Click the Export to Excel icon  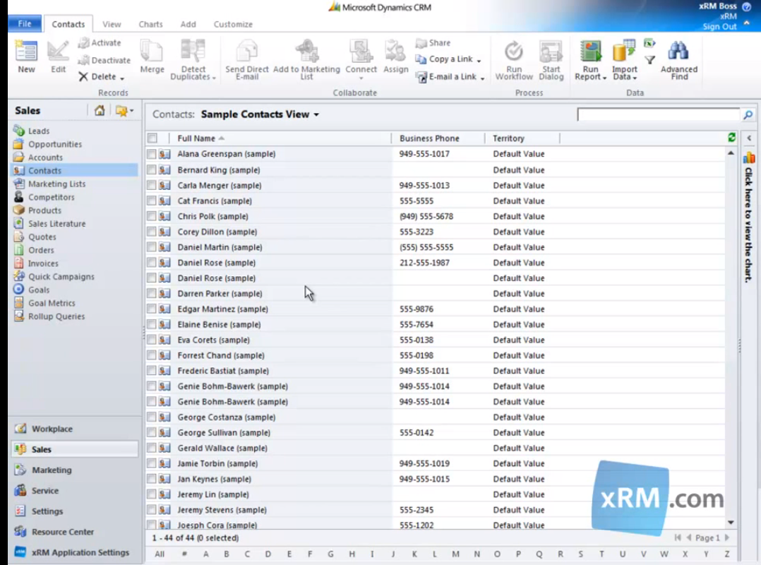649,43
